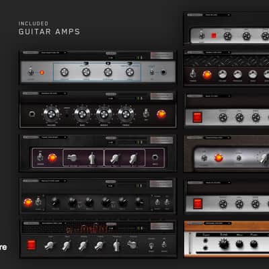The height and width of the screenshot is (269, 269).
Task: Open preset dropdown above the red-logo amp
Action: point(54,223)
